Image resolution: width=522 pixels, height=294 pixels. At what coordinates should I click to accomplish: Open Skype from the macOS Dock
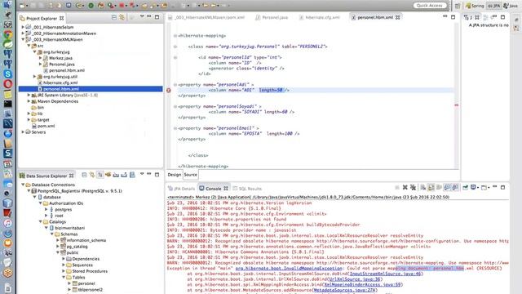coord(7,74)
